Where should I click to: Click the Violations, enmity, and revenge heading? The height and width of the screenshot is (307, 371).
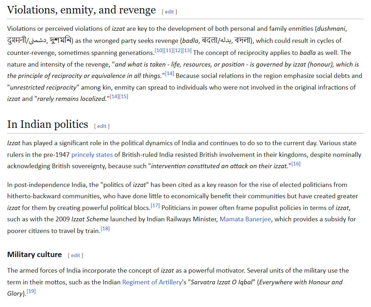click(81, 10)
